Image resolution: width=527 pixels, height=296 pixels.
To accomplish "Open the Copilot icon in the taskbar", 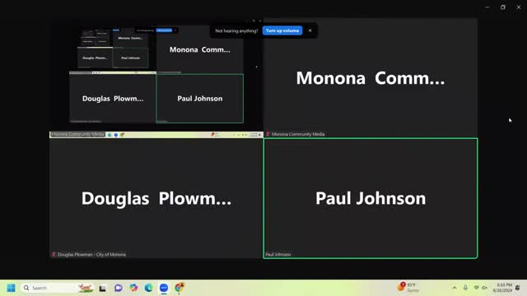I will tap(133, 288).
